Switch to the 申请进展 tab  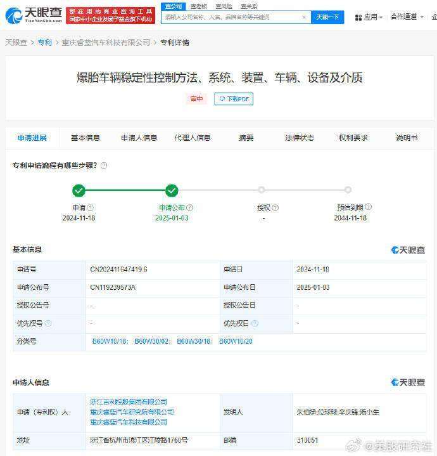(32, 138)
